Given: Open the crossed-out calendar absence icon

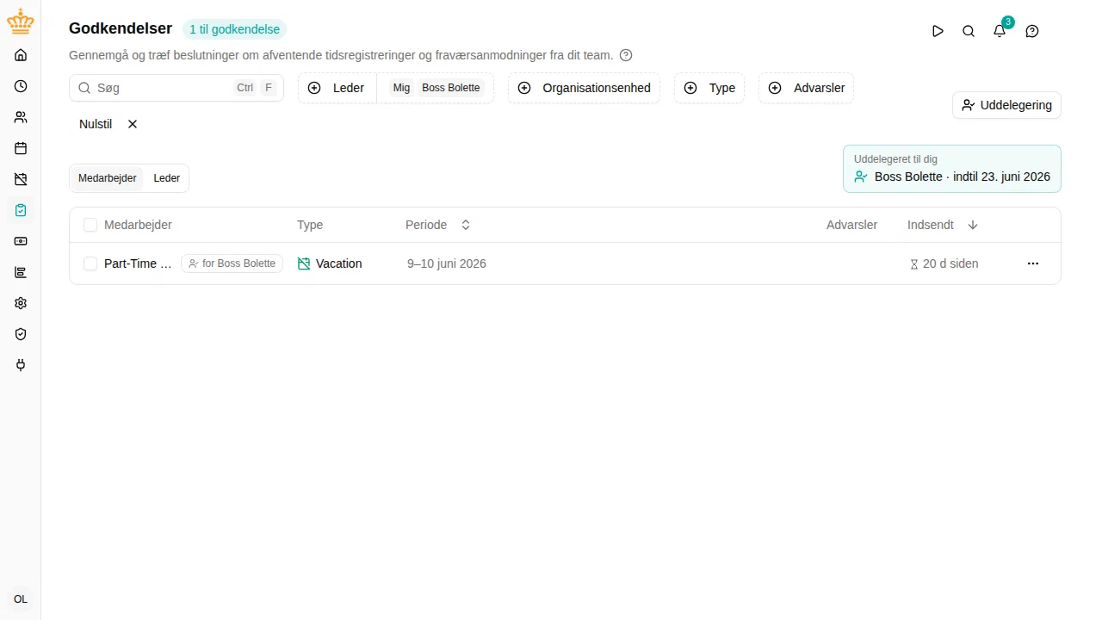Looking at the screenshot, I should tap(21, 179).
